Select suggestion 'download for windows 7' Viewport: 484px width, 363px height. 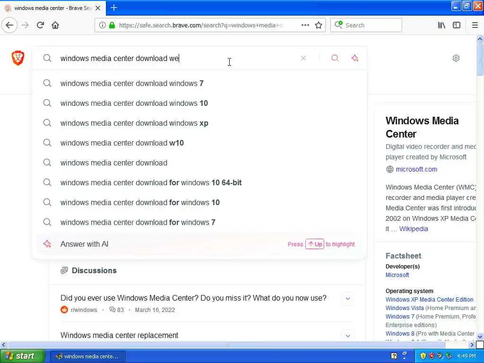pyautogui.click(x=200, y=222)
